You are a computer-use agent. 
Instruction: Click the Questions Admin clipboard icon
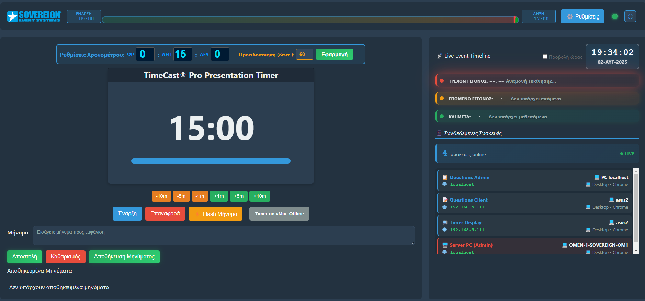(x=445, y=177)
